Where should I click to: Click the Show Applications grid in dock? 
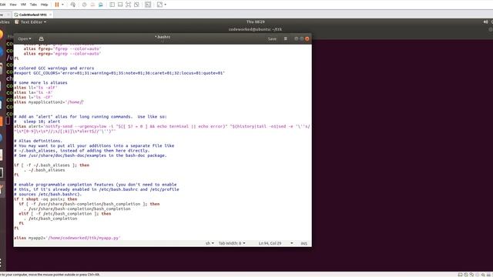pos(2,263)
